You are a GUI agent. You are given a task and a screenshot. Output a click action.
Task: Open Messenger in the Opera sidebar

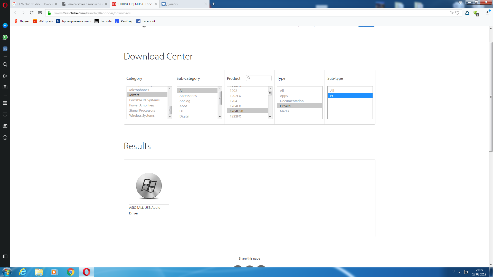click(5, 26)
